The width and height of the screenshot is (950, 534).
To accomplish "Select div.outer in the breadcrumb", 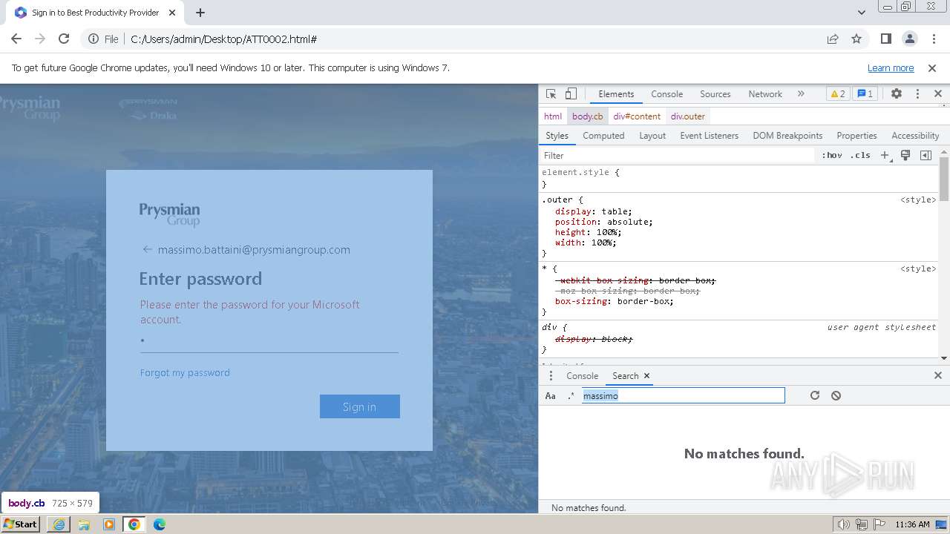I will pos(688,116).
